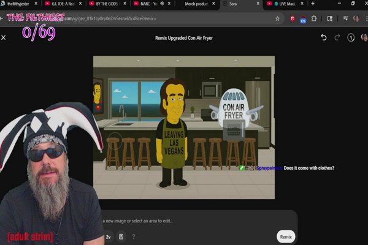Bookmark this page with the star icon
The height and width of the screenshot is (245, 368).
tap(277, 18)
